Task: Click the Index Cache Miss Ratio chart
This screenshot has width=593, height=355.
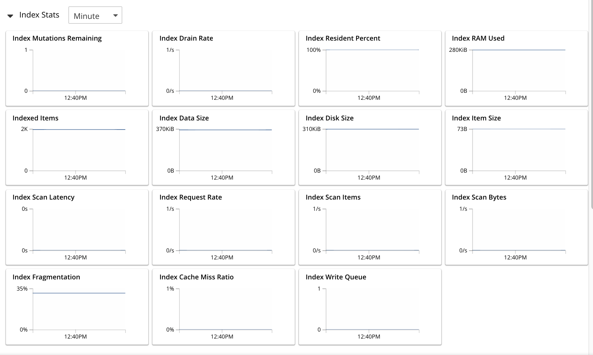Action: [223, 307]
